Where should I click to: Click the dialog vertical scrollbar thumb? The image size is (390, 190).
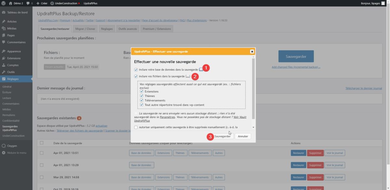pos(253,89)
